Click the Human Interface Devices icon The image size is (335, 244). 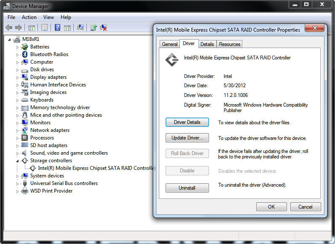pyautogui.click(x=25, y=85)
